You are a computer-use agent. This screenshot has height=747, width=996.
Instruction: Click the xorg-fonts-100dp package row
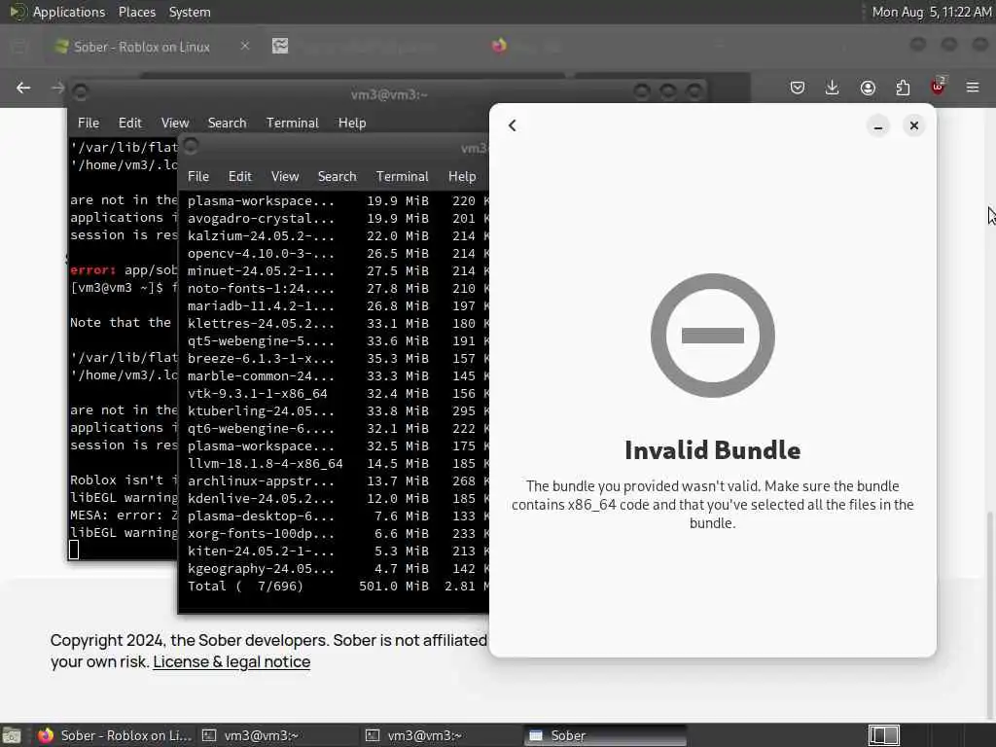[x=338, y=534]
